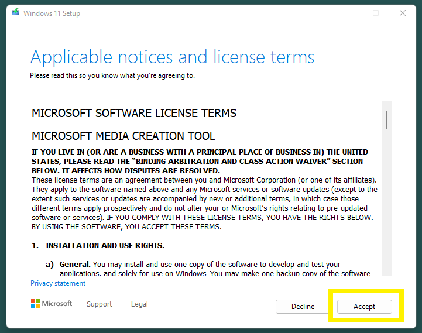Image resolution: width=422 pixels, height=333 pixels.
Task: Click the license text scrollbar thumb
Action: pyautogui.click(x=387, y=120)
